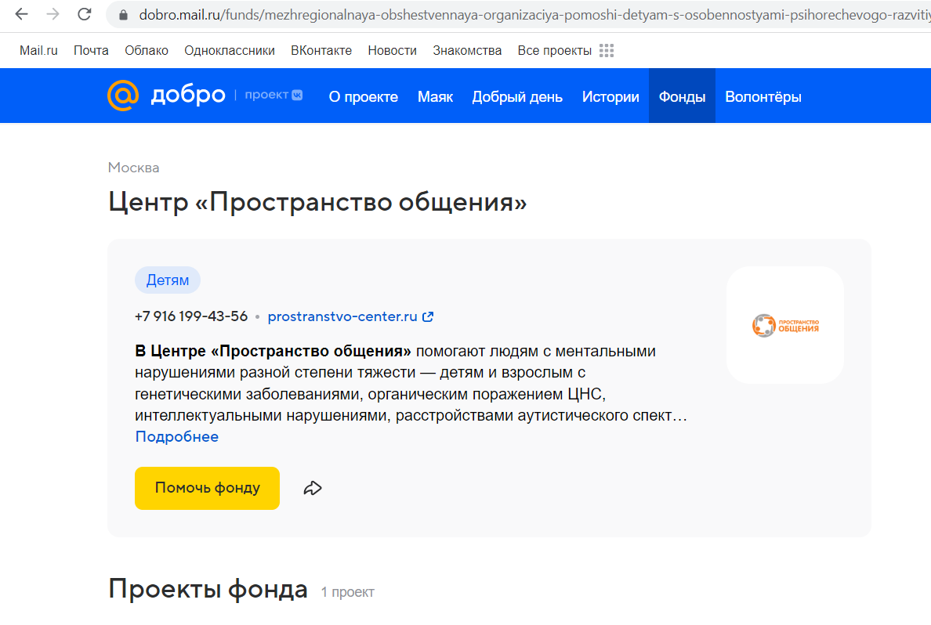Image resolution: width=931 pixels, height=625 pixels.
Task: Open the Маяк menu item
Action: click(435, 97)
